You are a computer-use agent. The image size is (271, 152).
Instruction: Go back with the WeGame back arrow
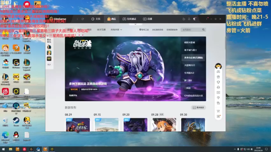(78, 19)
